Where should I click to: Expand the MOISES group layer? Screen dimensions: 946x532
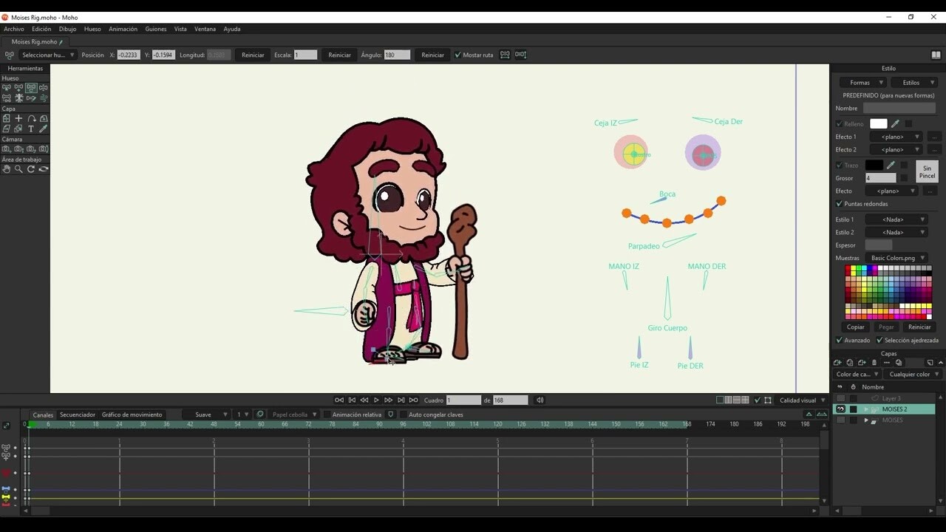(x=865, y=420)
